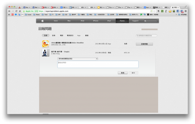Click the Ubike app icon thumbnail
This screenshot has height=124, width=195.
[45, 44]
